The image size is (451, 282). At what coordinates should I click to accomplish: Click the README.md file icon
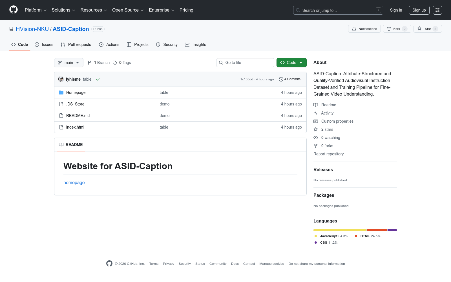(61, 116)
